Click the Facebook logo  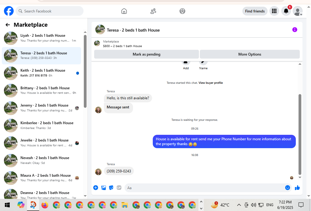pyautogui.click(x=9, y=11)
